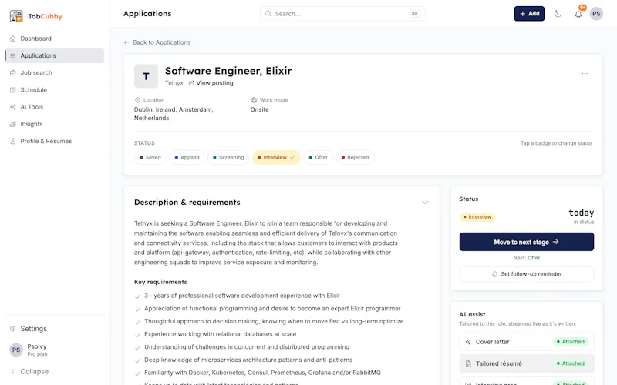
Task: Click the Cover letter sparkle icon
Action: (468, 342)
